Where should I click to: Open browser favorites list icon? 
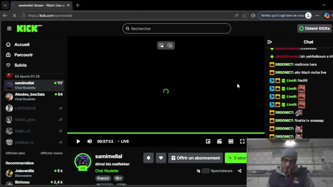coord(253,16)
